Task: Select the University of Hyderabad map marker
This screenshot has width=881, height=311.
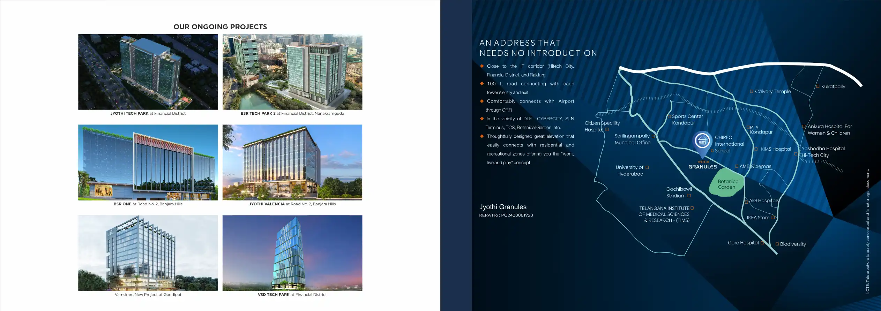Action: pos(647,168)
